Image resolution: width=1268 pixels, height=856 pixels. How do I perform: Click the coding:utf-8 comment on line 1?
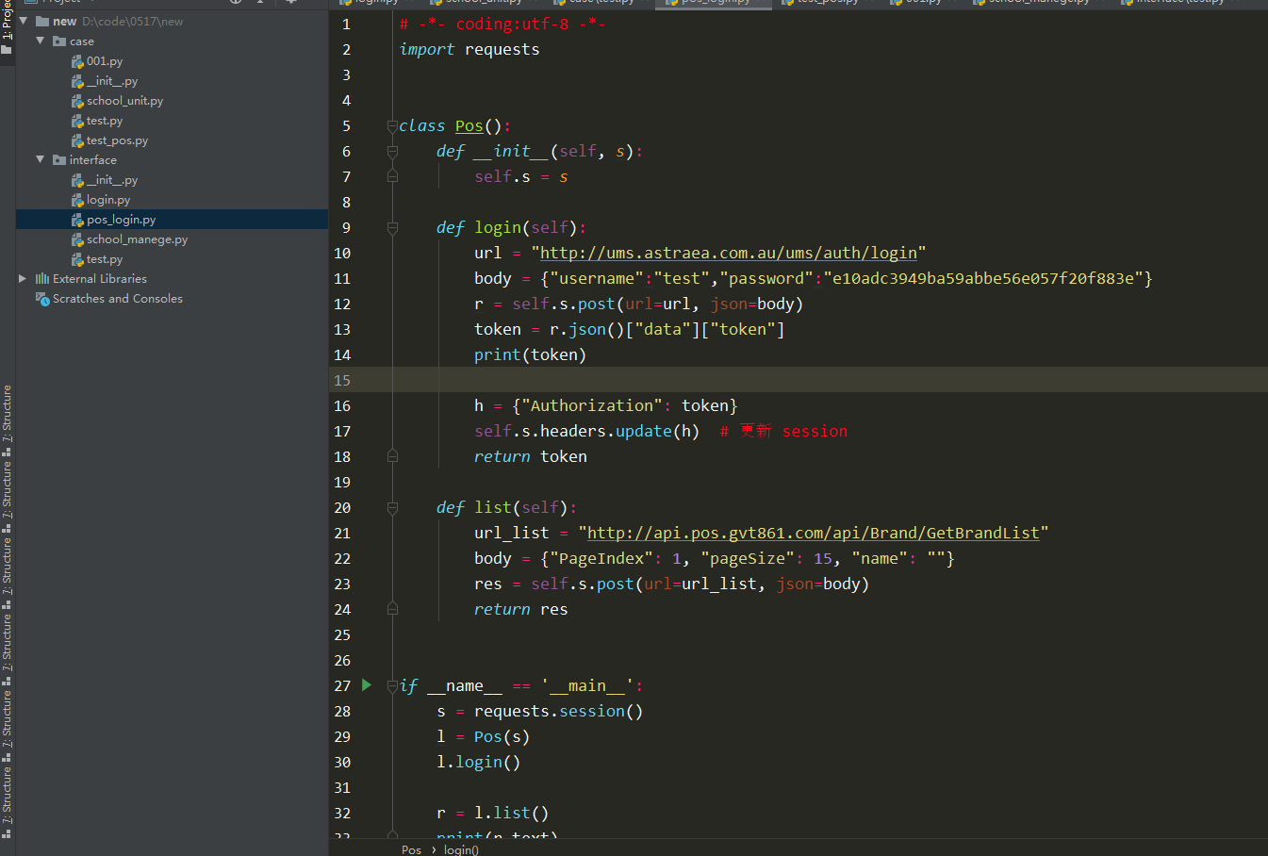[502, 24]
